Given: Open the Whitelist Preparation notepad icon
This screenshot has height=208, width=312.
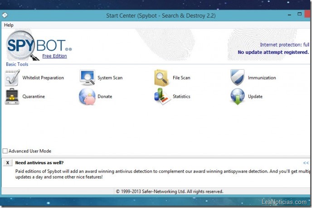Looking at the screenshot, I should tap(12, 78).
